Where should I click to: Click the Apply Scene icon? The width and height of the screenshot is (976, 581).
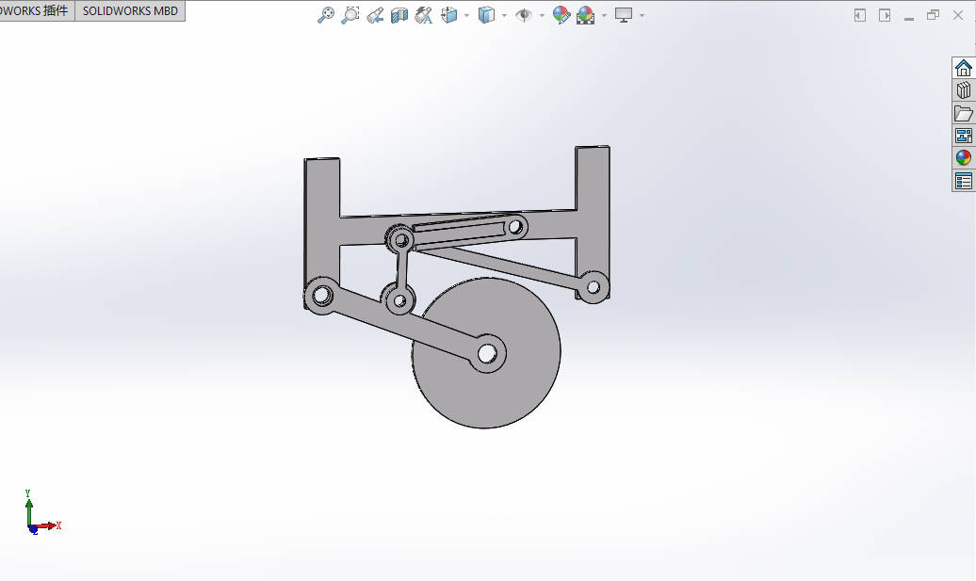pyautogui.click(x=586, y=15)
